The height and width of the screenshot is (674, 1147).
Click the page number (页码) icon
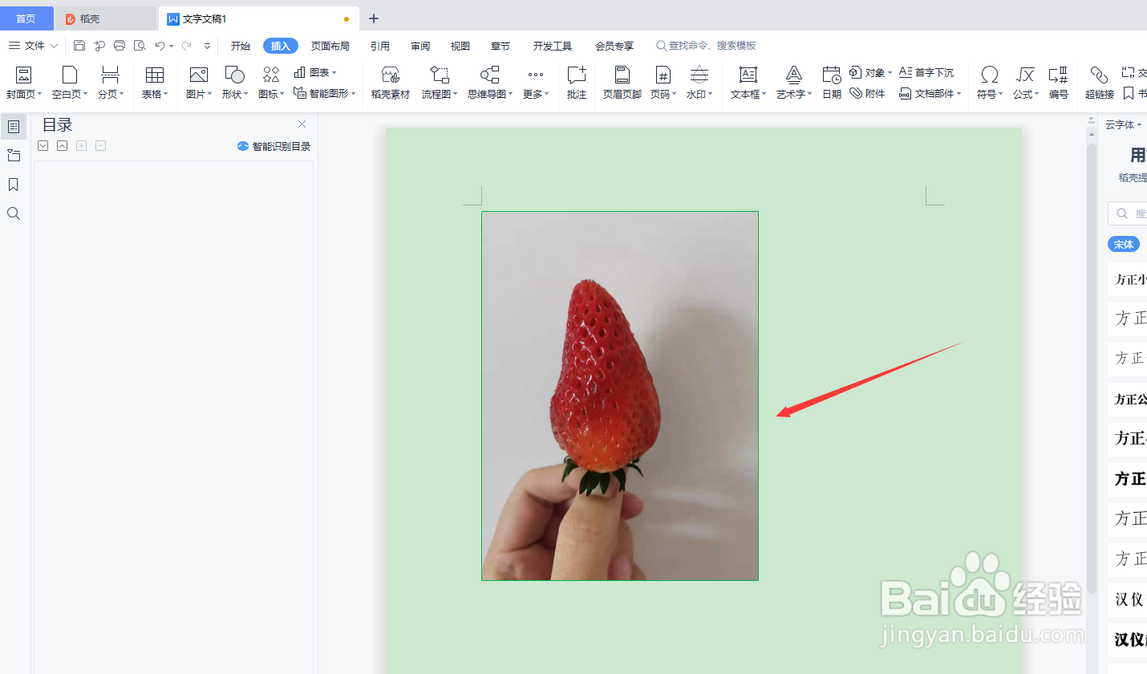663,75
